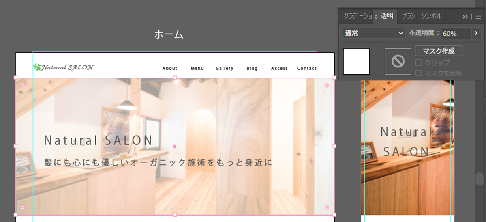Click the selection center point of hero image

click(175, 146)
